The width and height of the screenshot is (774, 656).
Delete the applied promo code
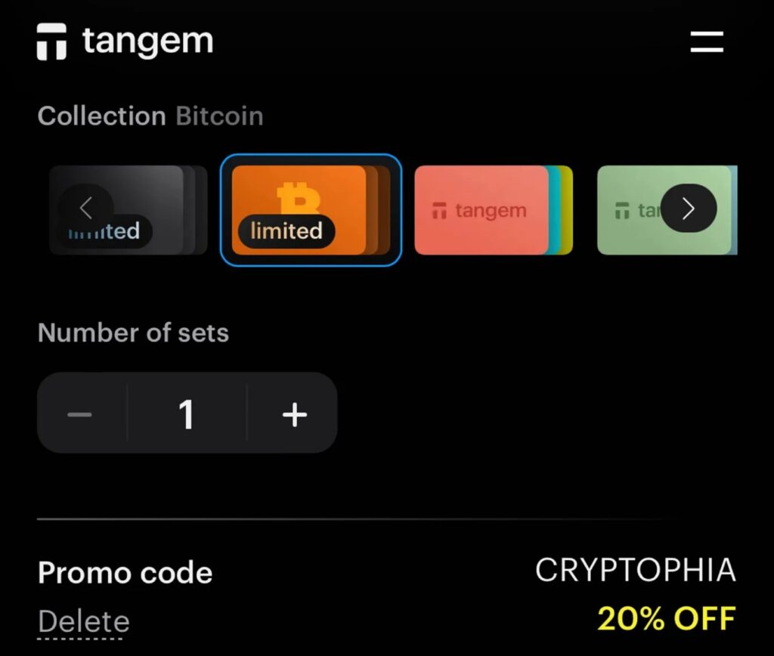click(83, 621)
